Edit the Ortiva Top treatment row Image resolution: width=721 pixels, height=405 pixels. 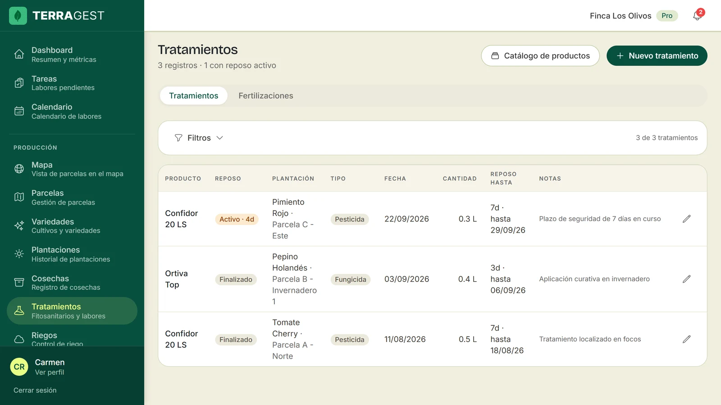pyautogui.click(x=686, y=279)
